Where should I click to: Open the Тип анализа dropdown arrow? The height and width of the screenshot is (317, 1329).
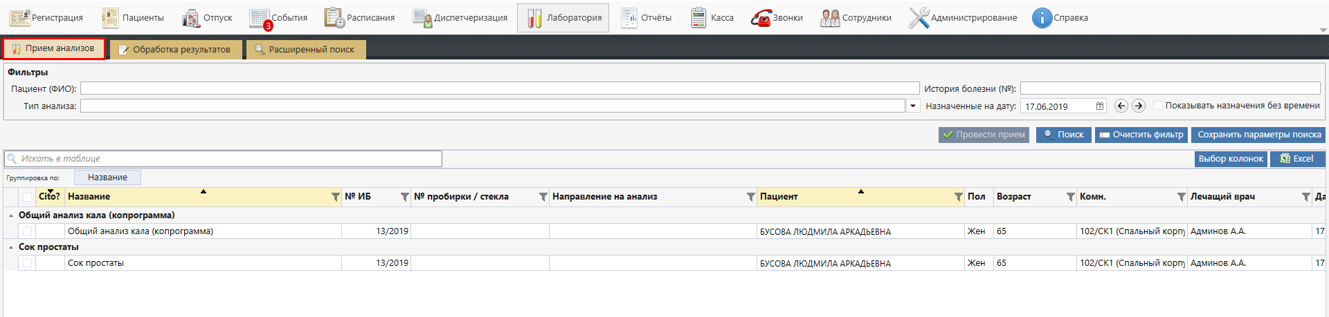click(913, 106)
